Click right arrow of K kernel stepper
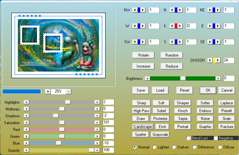This screenshot has height=155, width=239. tap(180, 26)
